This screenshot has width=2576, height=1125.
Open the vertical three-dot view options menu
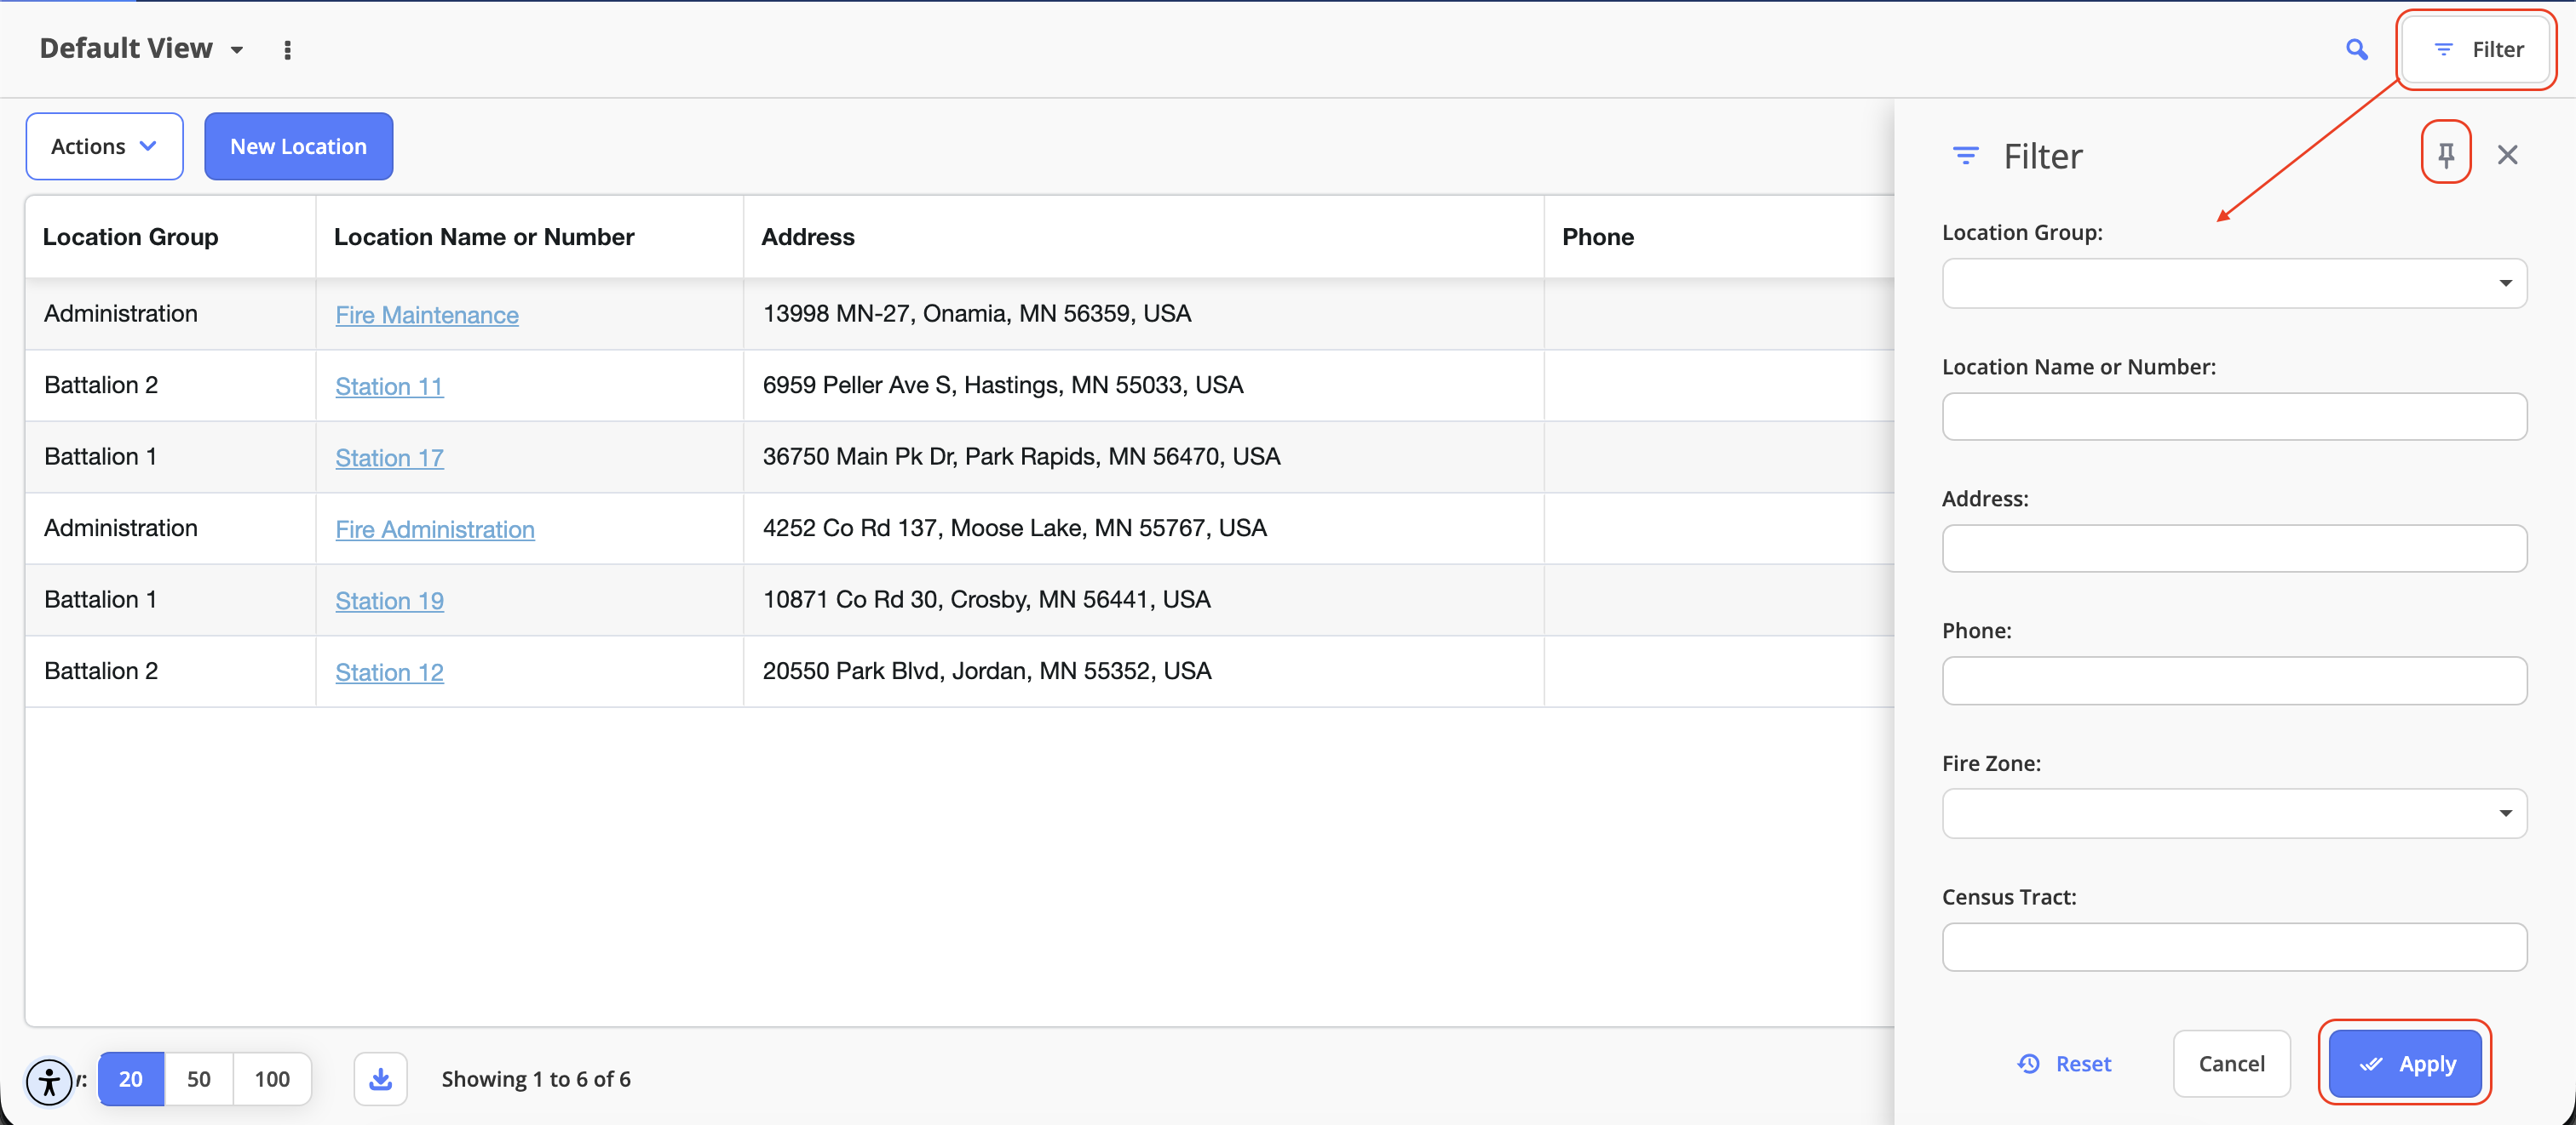[x=287, y=50]
